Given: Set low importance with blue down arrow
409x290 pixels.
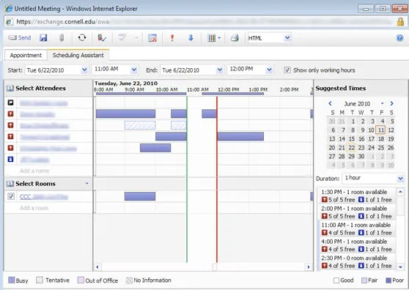Looking at the screenshot, I should 191,38.
